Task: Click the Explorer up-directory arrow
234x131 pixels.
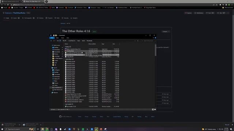Action: pos(58,41)
